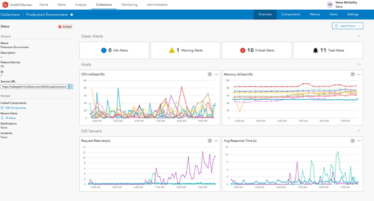Click the Notifications label
The image size is (374, 201).
[x=9, y=124]
